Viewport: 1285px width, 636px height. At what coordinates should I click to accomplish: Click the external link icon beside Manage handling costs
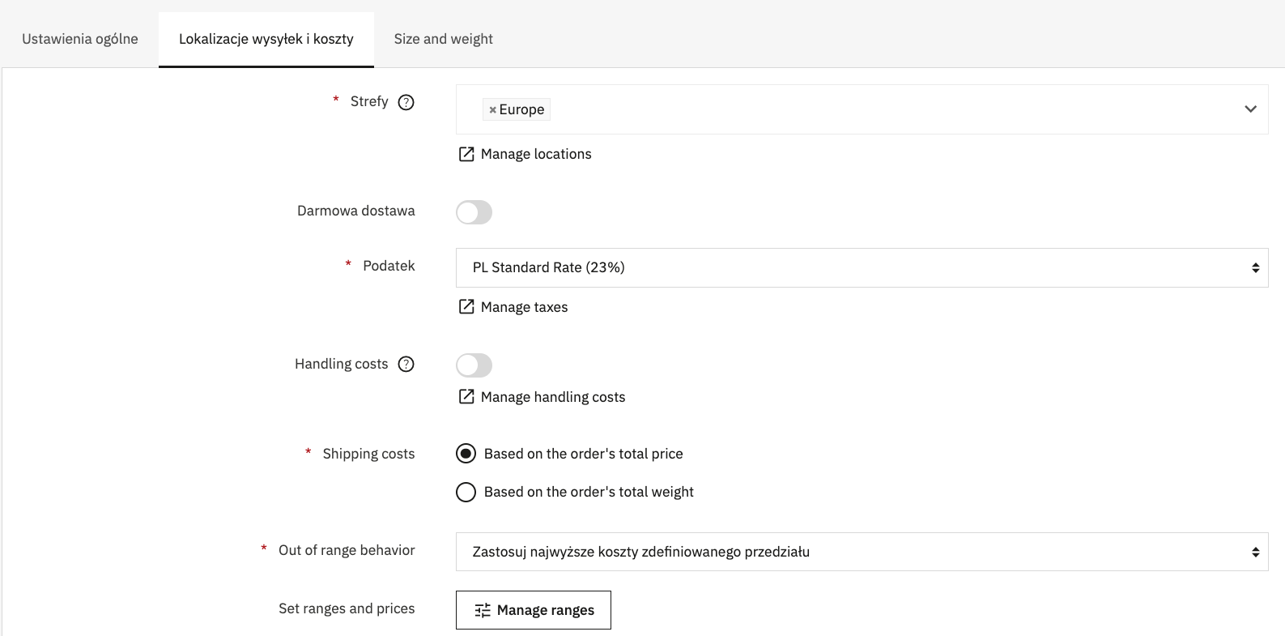466,396
